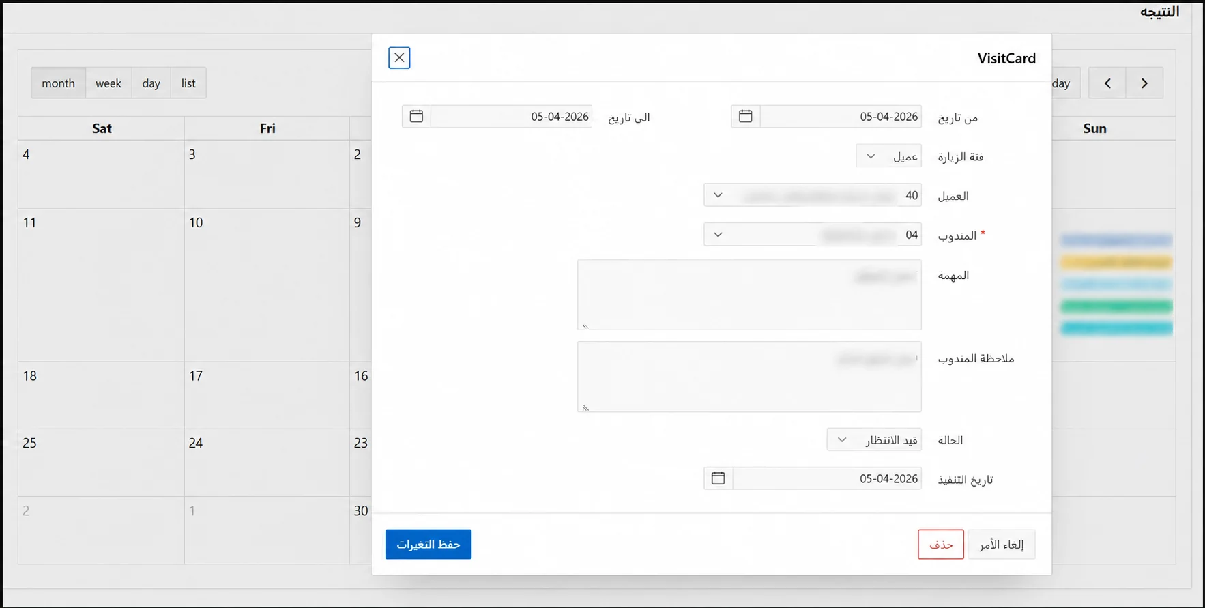The width and height of the screenshot is (1205, 608).
Task: Click the partially hidden day button right of dialog
Action: coord(1066,83)
